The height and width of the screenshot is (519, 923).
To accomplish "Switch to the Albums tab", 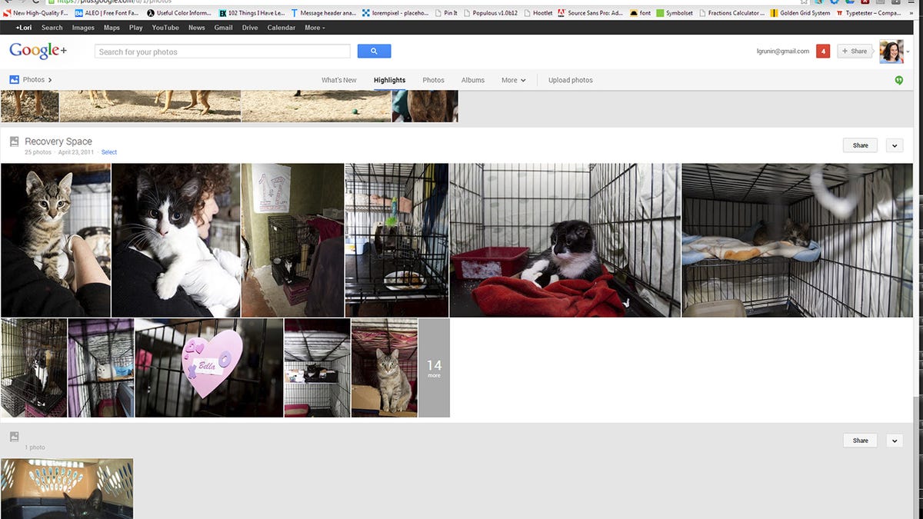I will pos(473,80).
